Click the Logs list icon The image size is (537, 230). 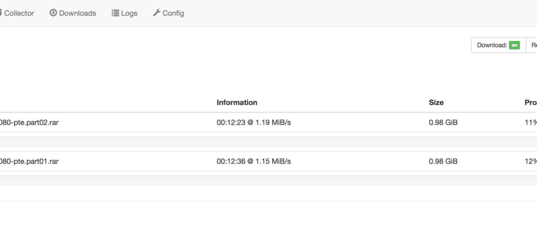coord(115,13)
